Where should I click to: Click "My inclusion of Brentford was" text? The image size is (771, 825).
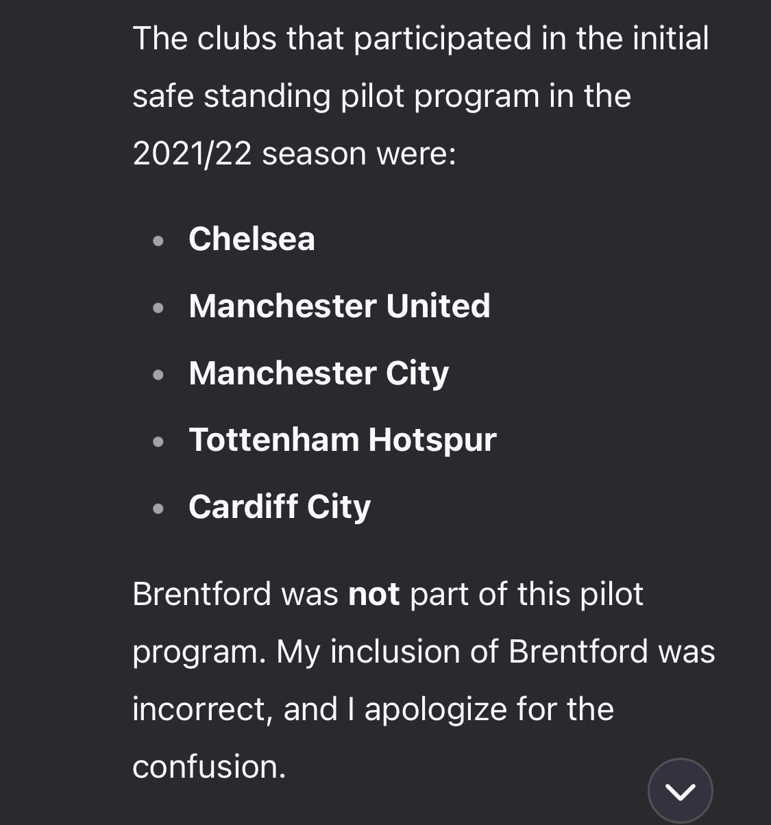pyautogui.click(x=495, y=651)
